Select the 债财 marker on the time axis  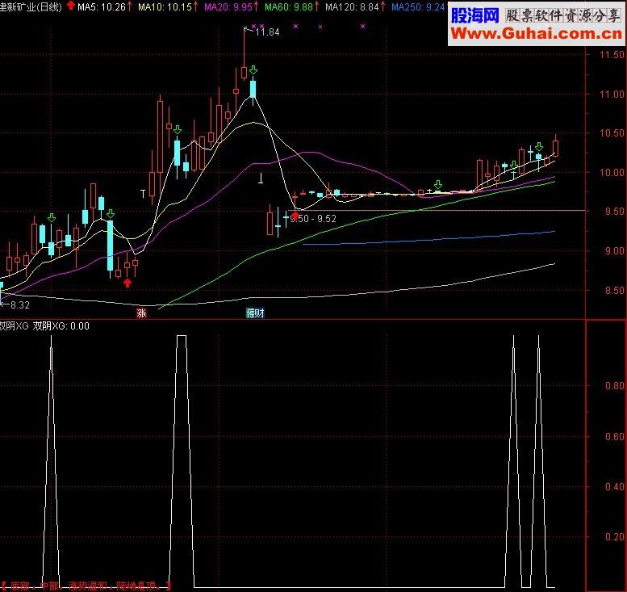click(x=255, y=313)
